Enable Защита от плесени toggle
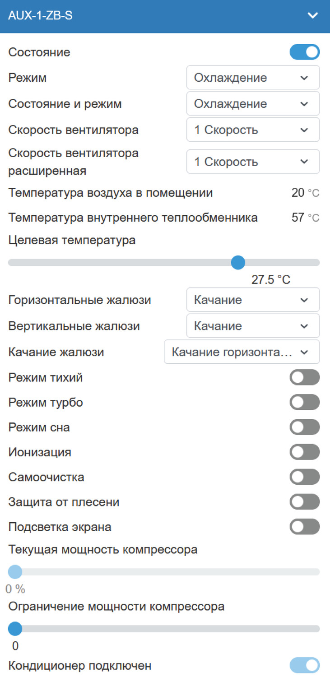This screenshot has height=677, width=330. pyautogui.click(x=305, y=501)
